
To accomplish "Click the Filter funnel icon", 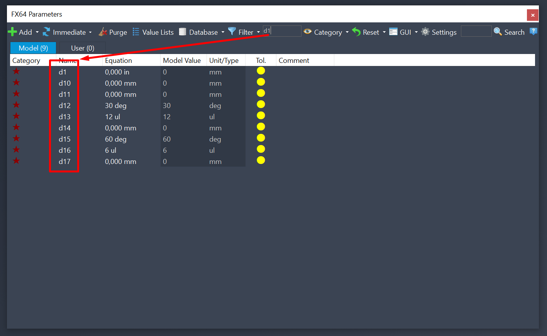I will click(232, 31).
